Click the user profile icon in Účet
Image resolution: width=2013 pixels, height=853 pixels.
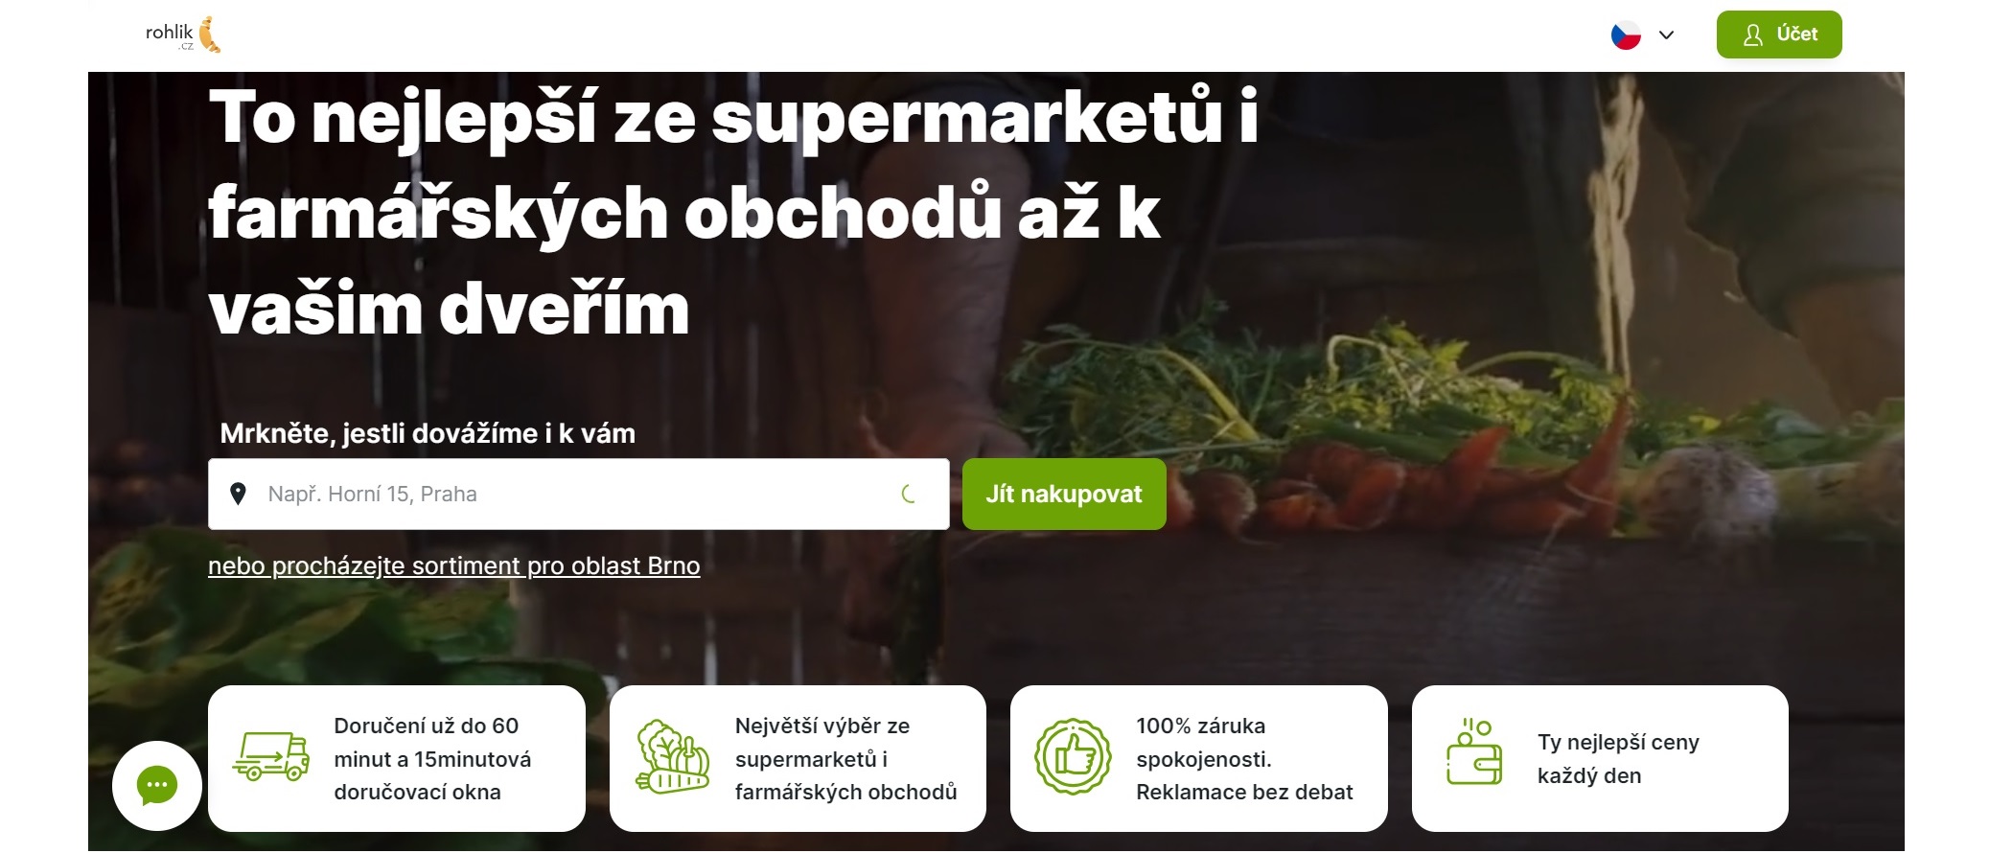[x=1753, y=35]
